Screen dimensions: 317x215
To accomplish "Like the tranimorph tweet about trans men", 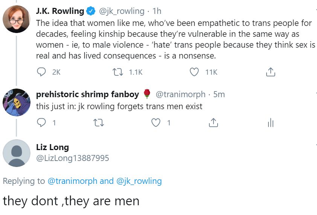I will coord(156,123).
